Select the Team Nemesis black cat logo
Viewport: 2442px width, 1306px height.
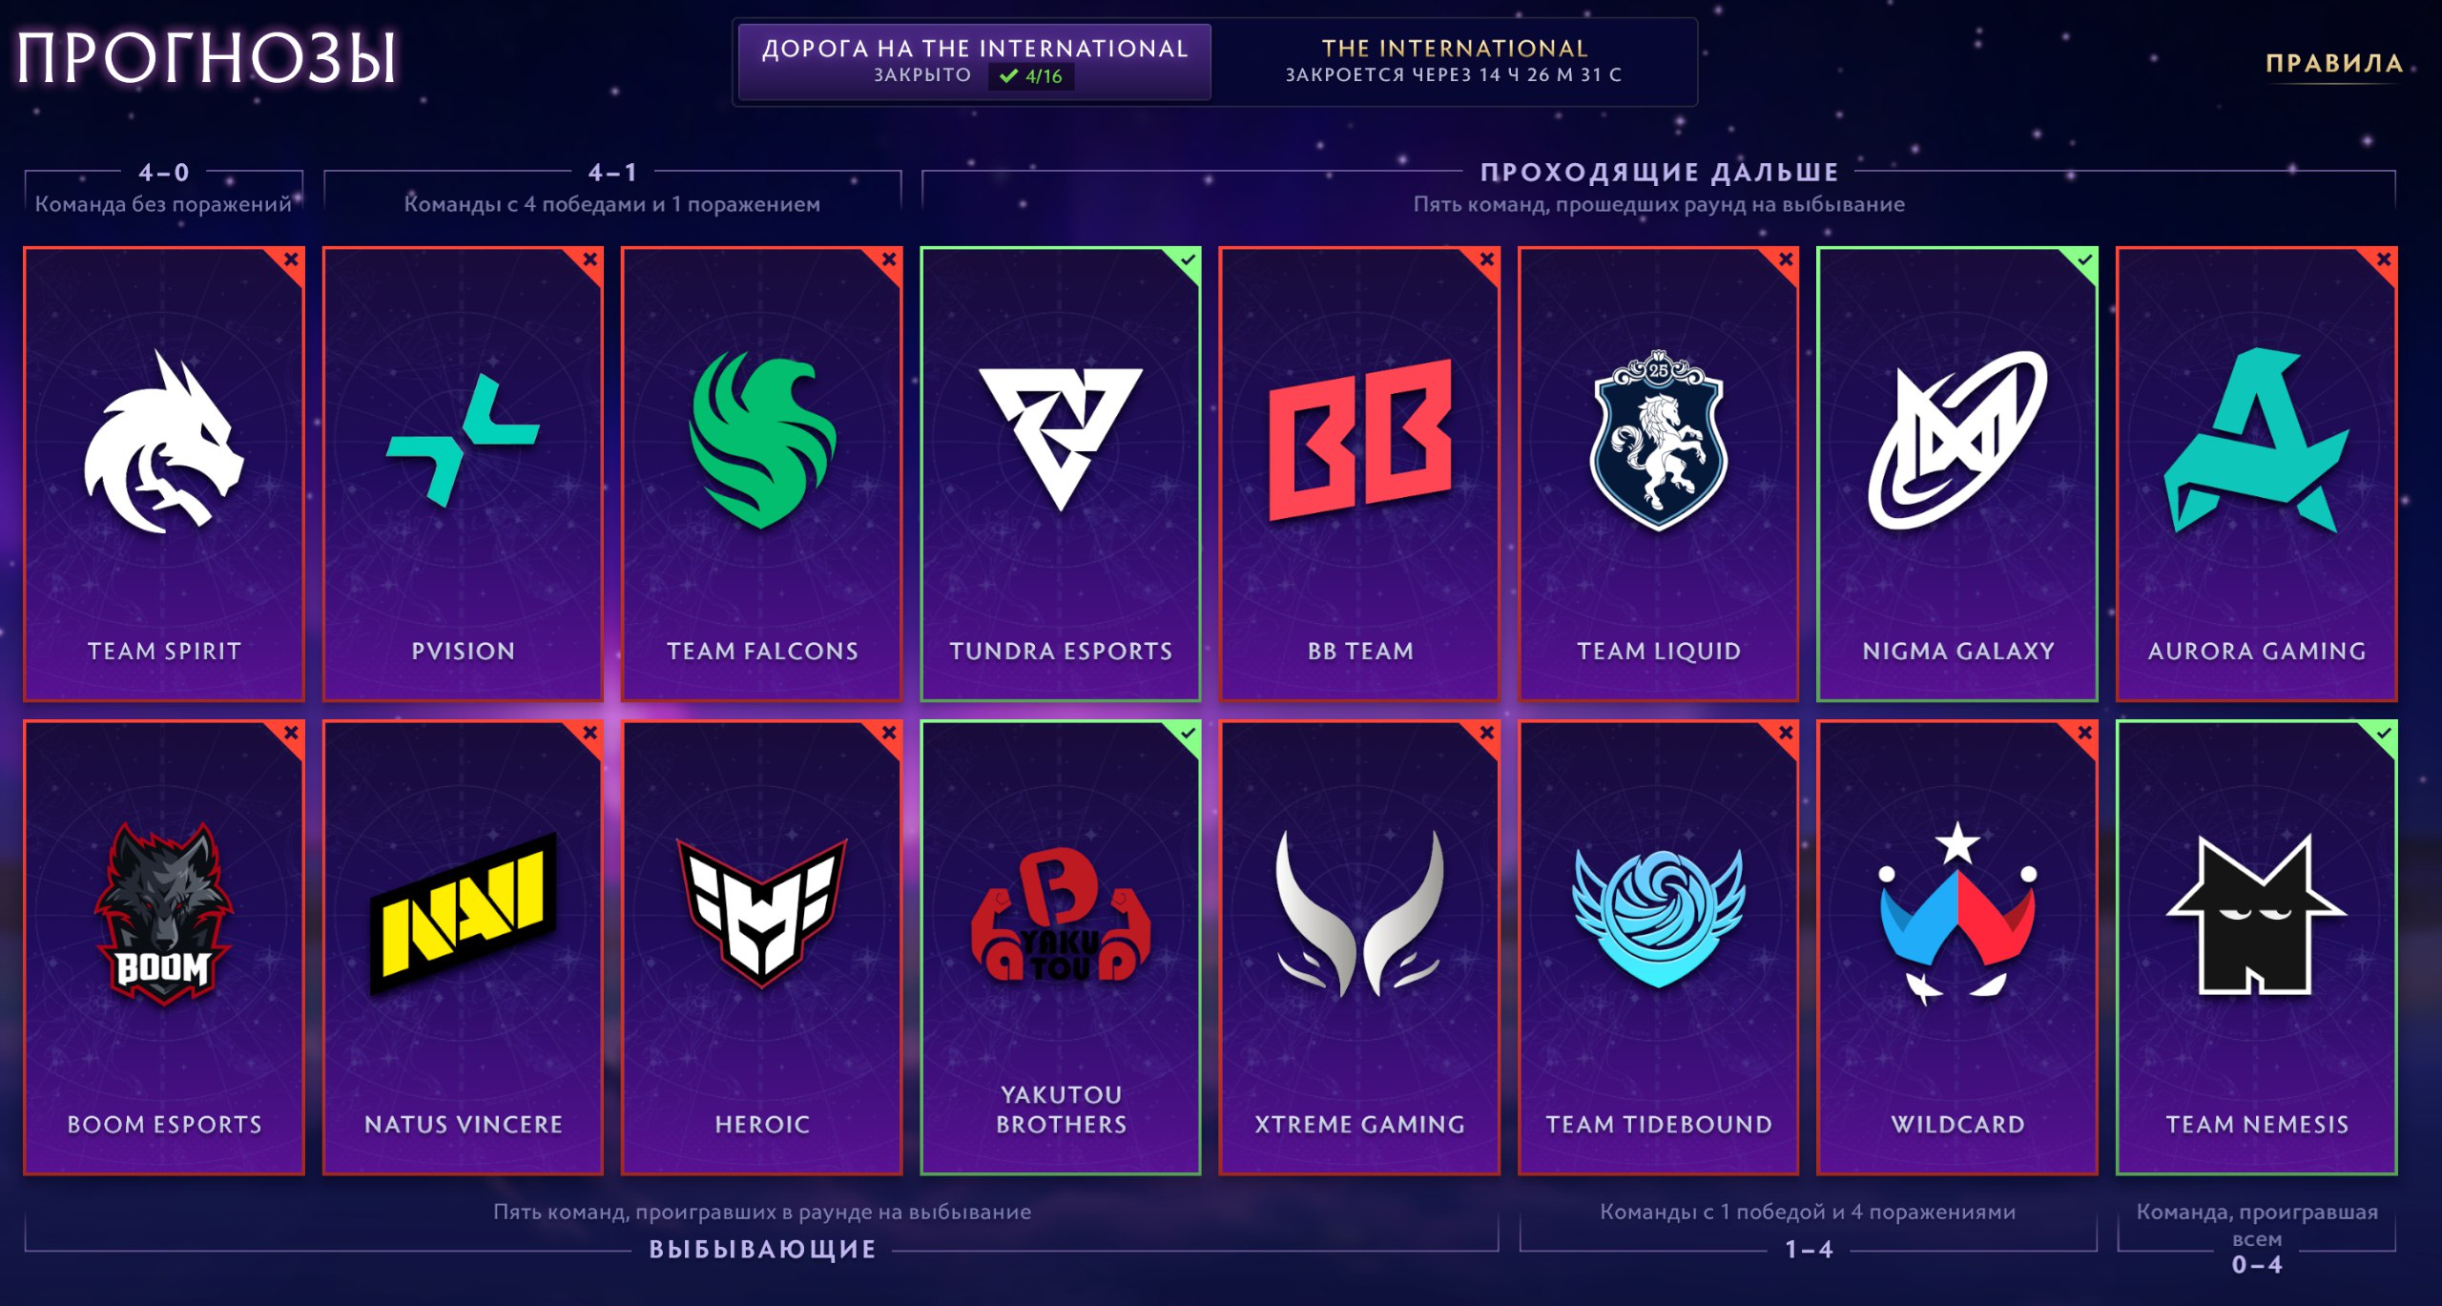[x=2256, y=914]
